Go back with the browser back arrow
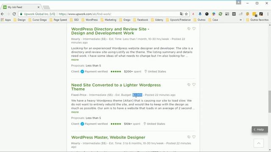The image size is (271, 152). point(3,14)
